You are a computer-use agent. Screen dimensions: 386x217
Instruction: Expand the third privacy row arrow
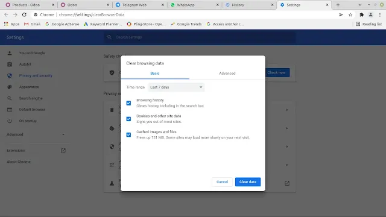point(287,146)
